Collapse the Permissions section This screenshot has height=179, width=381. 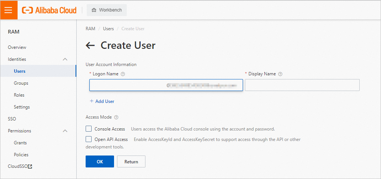65,131
